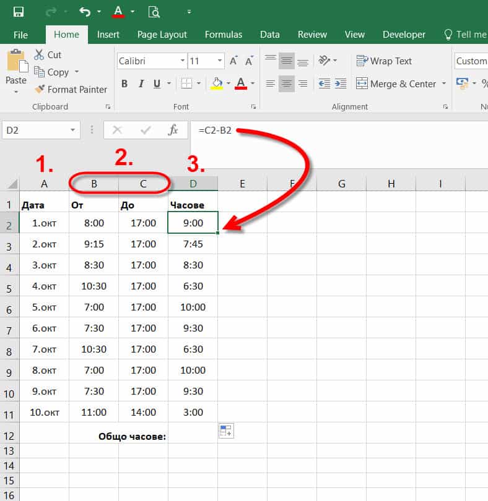The width and height of the screenshot is (488, 501).
Task: Decrease font size with small A icon
Action: click(249, 61)
